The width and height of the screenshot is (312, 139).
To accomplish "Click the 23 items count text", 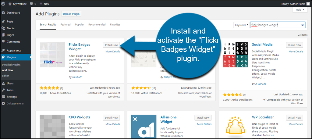I will 303,35.
